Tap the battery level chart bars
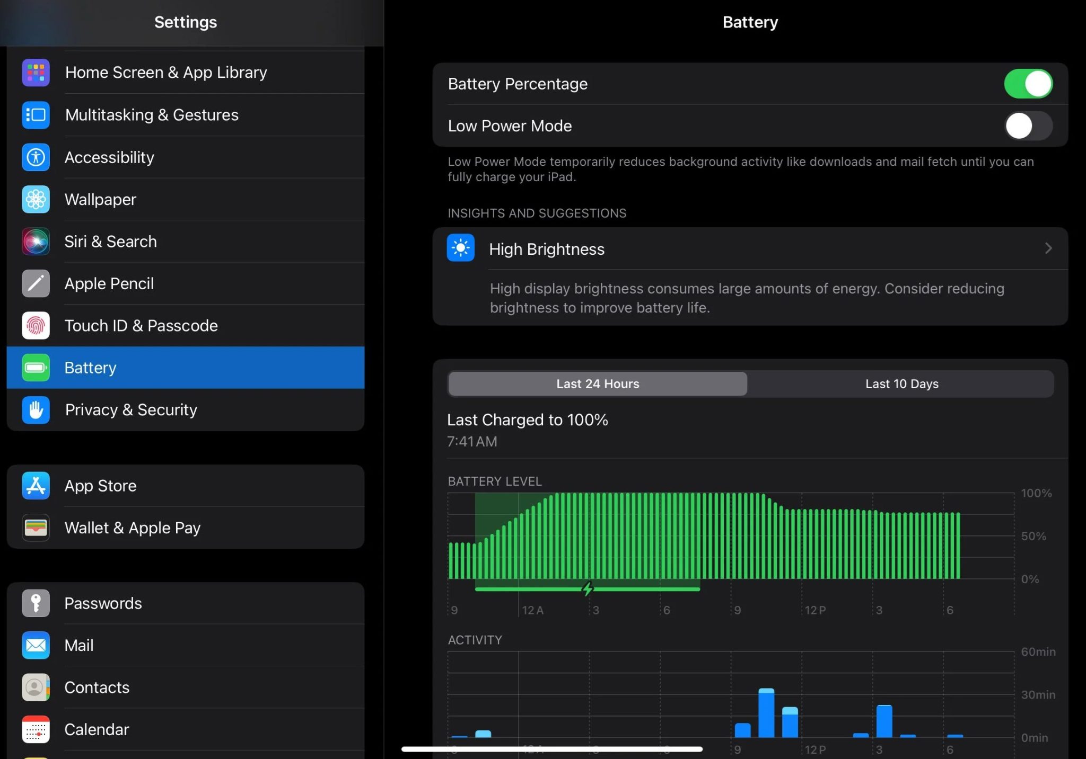 coord(704,535)
